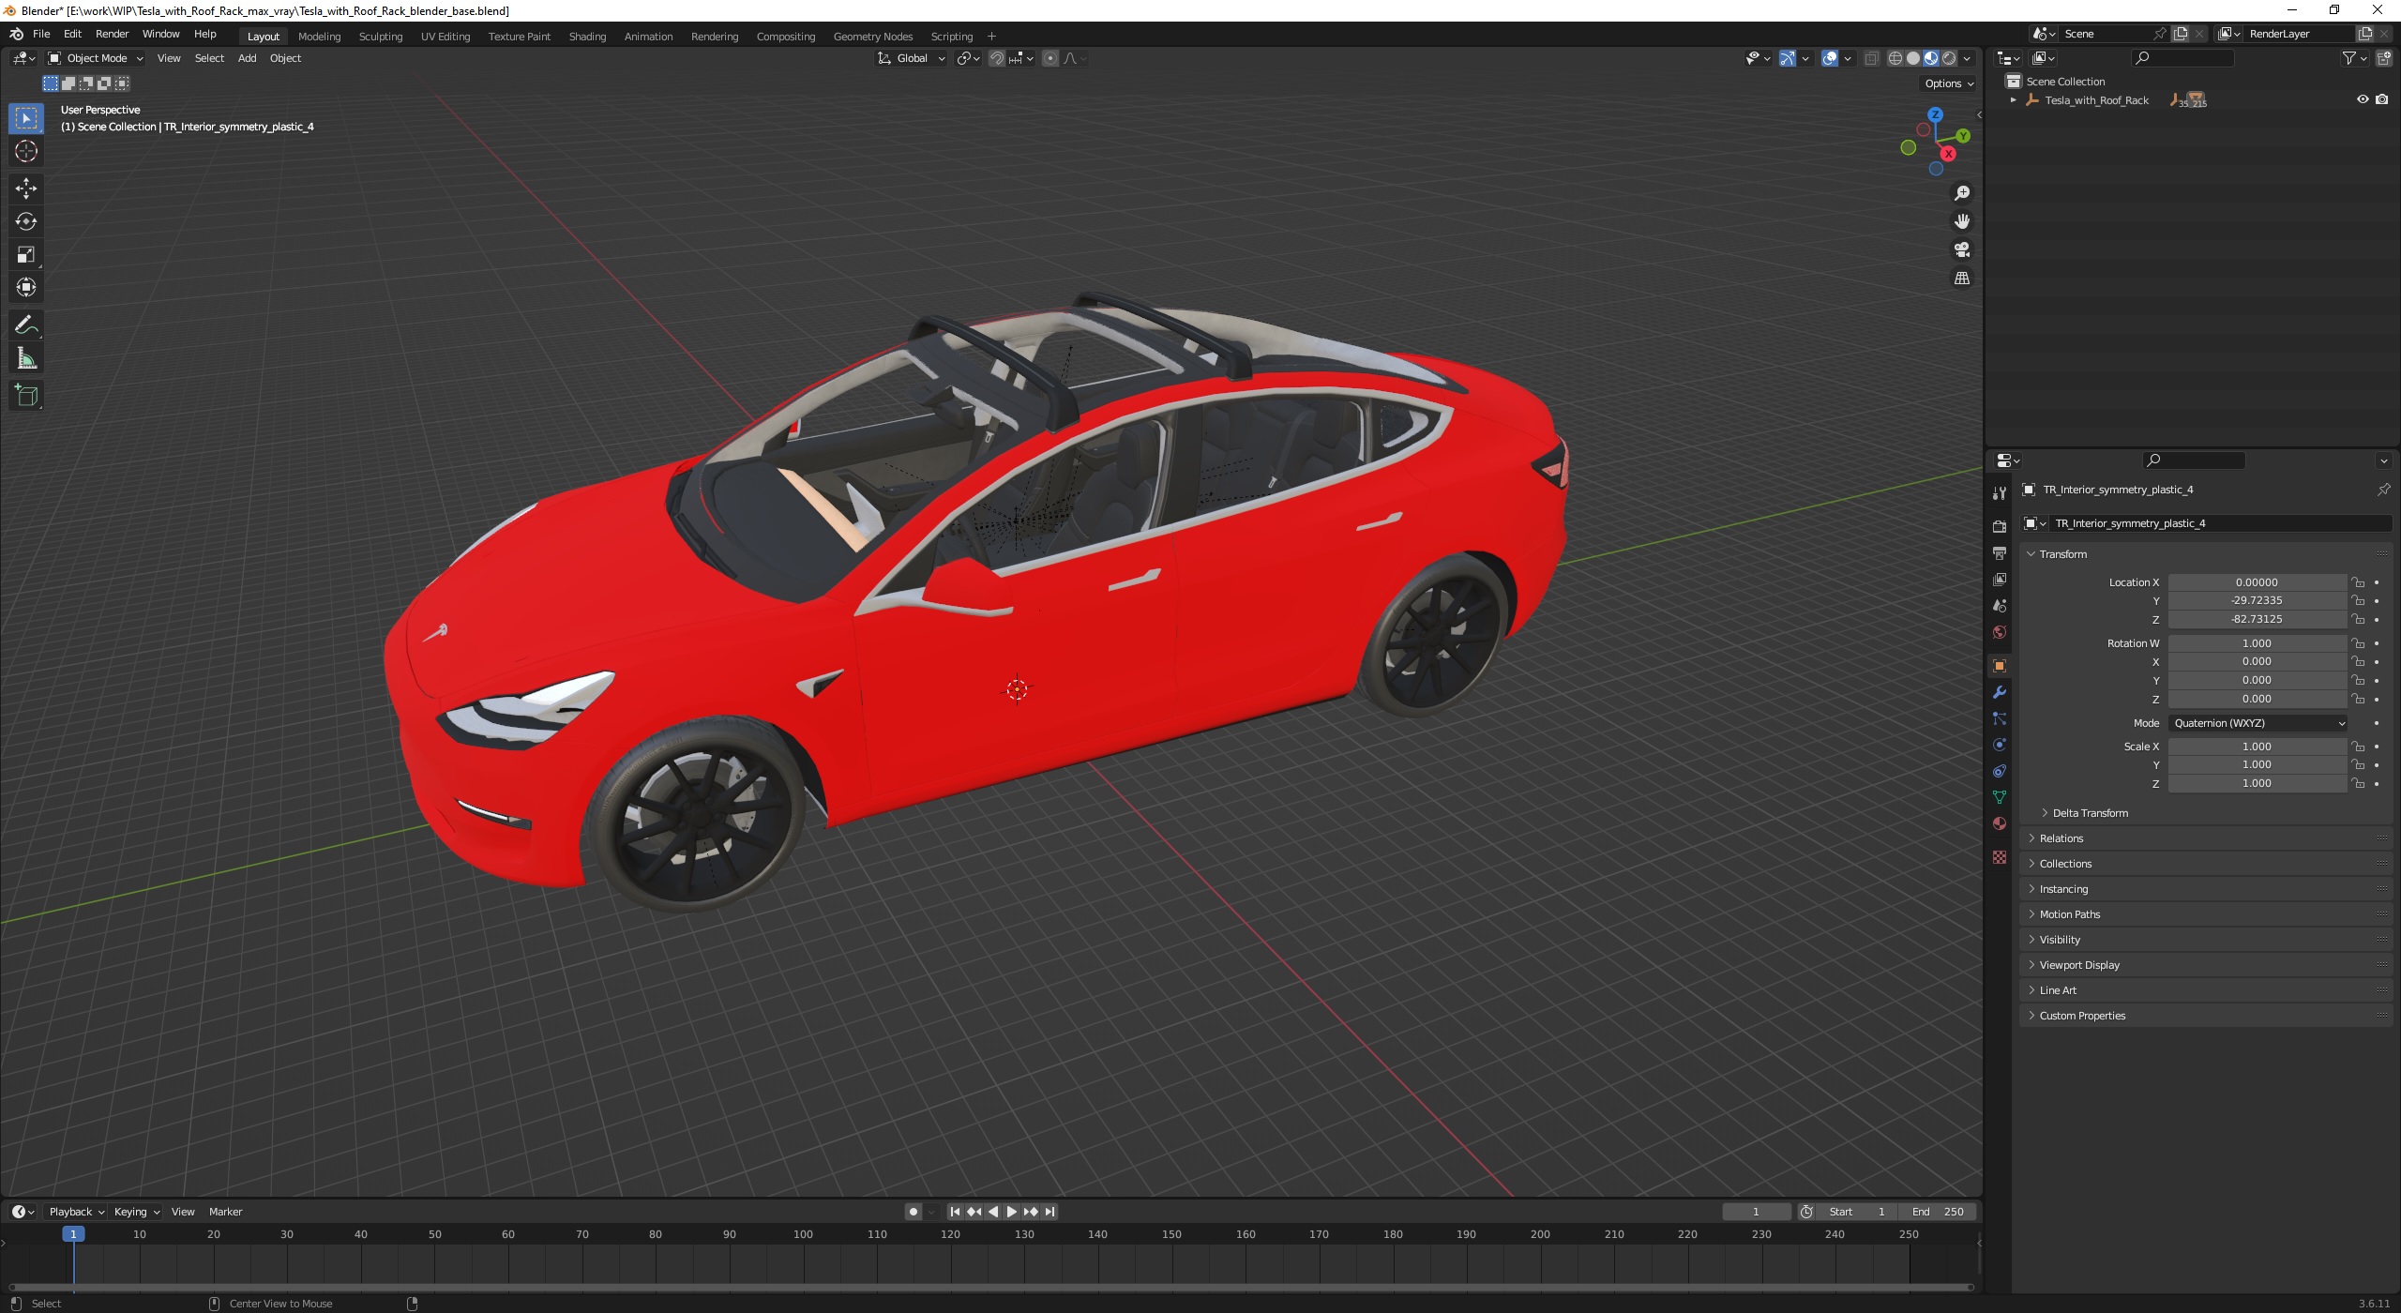
Task: Toggle the Rotation W lock
Action: [x=2358, y=643]
